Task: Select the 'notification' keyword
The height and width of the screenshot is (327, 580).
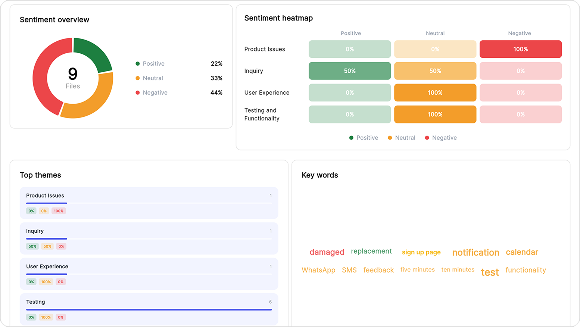Action: tap(475, 253)
